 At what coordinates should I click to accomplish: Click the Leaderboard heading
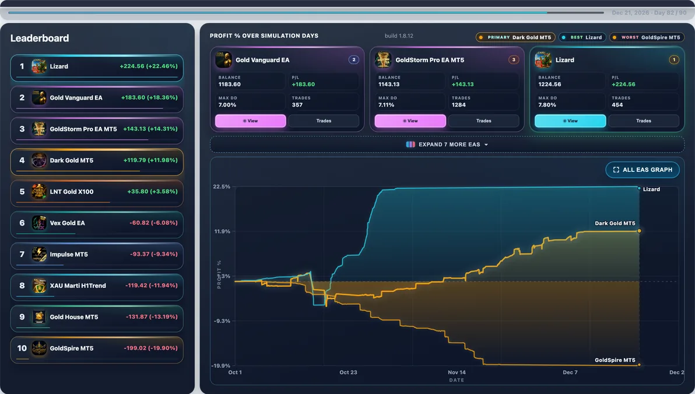click(x=40, y=38)
